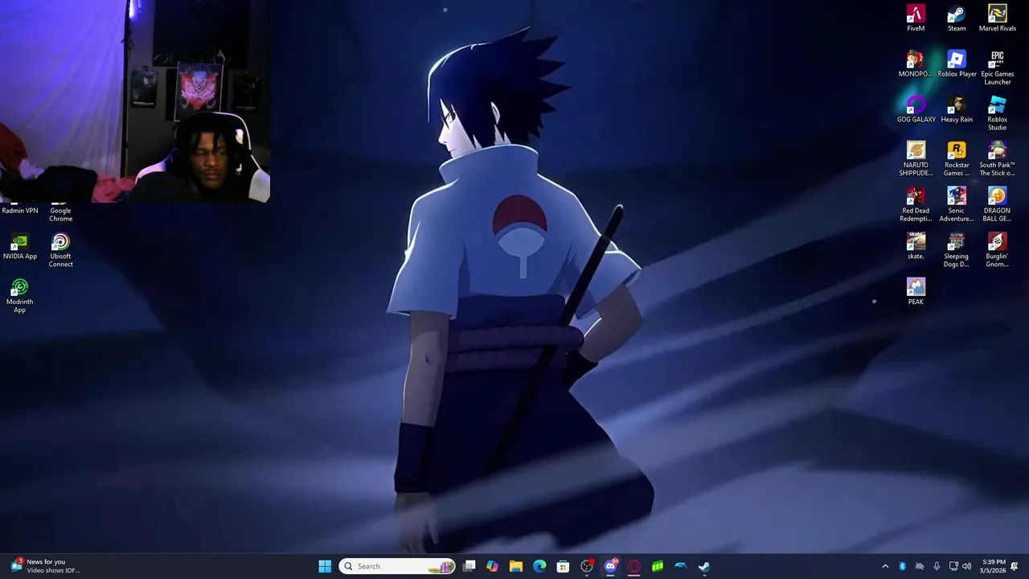Open the FiveM desktop shortcut
Image resolution: width=1029 pixels, height=579 pixels.
[916, 18]
